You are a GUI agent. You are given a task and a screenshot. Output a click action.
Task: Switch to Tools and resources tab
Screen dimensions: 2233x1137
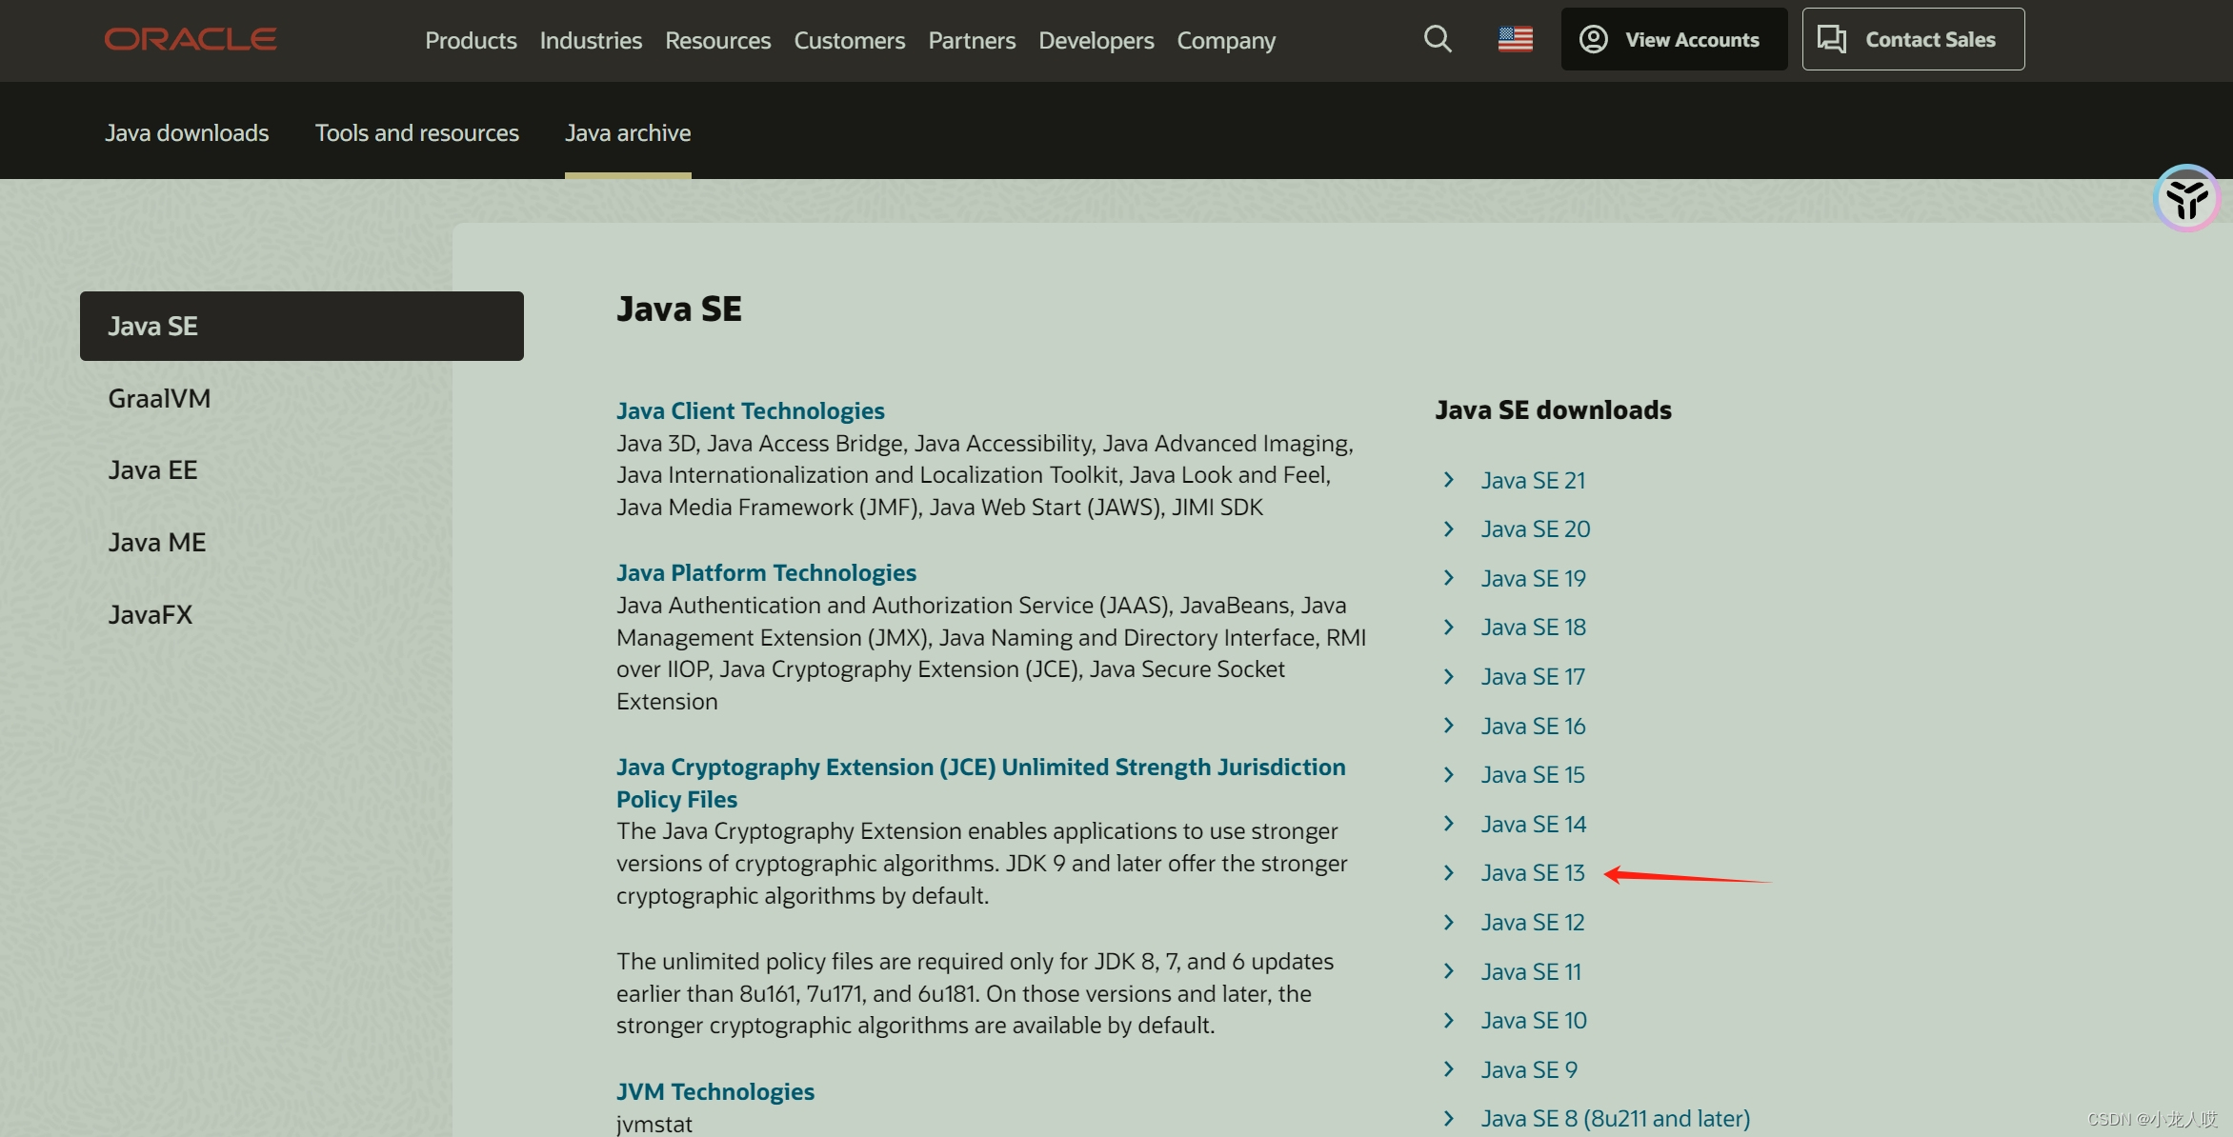point(416,132)
